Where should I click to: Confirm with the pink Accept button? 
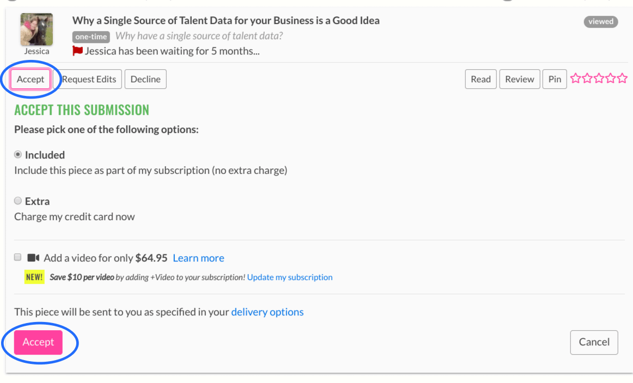38,342
